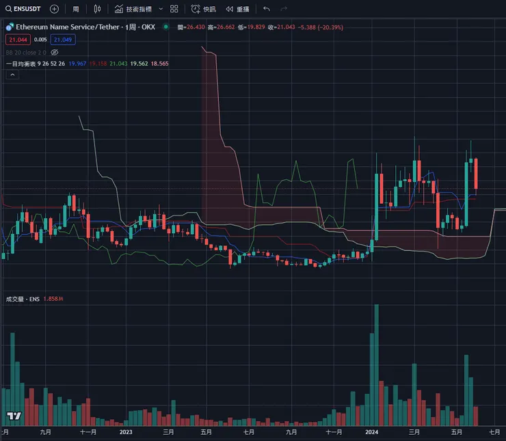Click the 2024 label on time axis

coord(371,432)
